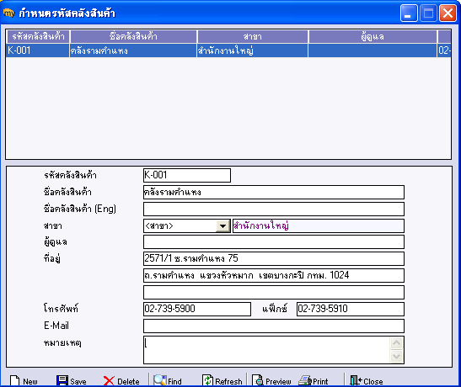Click the ผู้ดูแล column header
Viewport: 461px width, 387px height.
[x=373, y=37]
